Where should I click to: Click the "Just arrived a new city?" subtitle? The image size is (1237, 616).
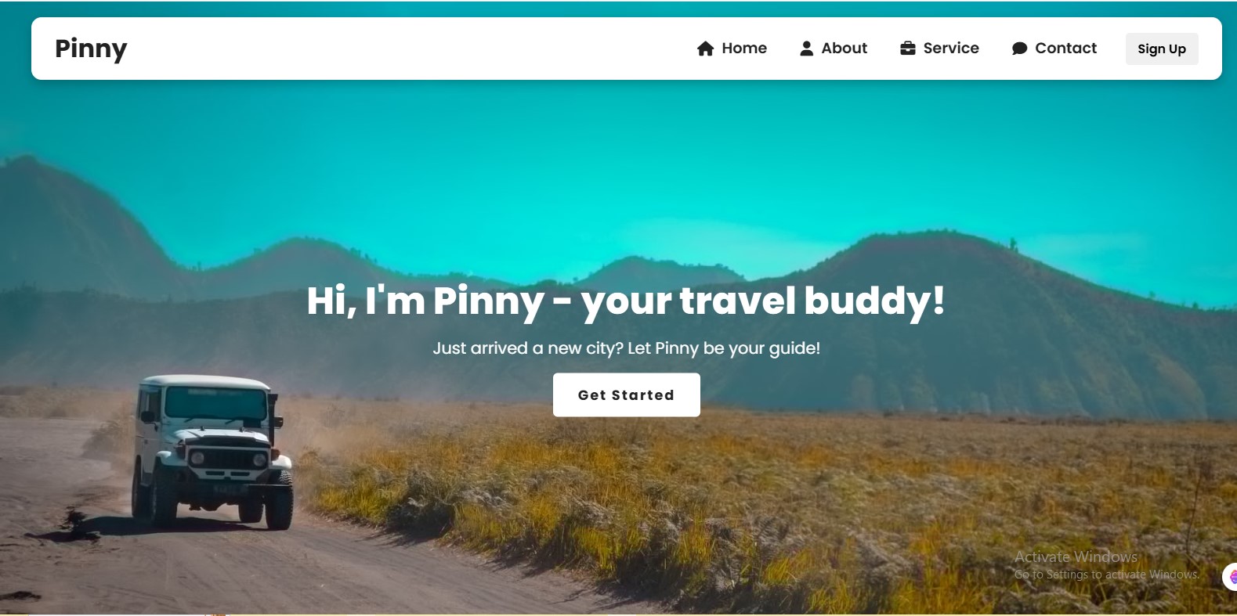pyautogui.click(x=626, y=348)
